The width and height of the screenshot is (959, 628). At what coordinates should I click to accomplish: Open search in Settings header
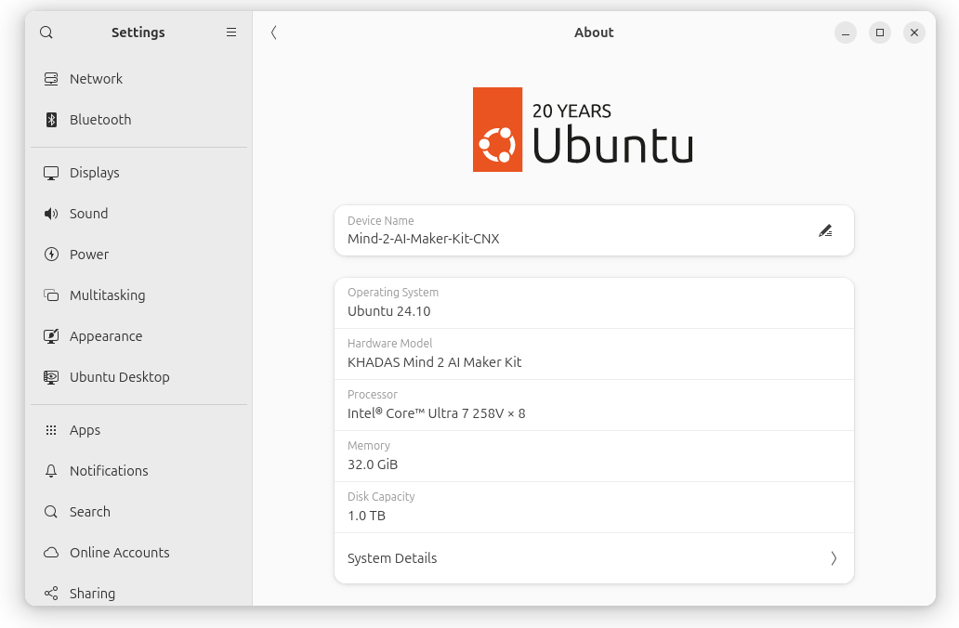(46, 33)
